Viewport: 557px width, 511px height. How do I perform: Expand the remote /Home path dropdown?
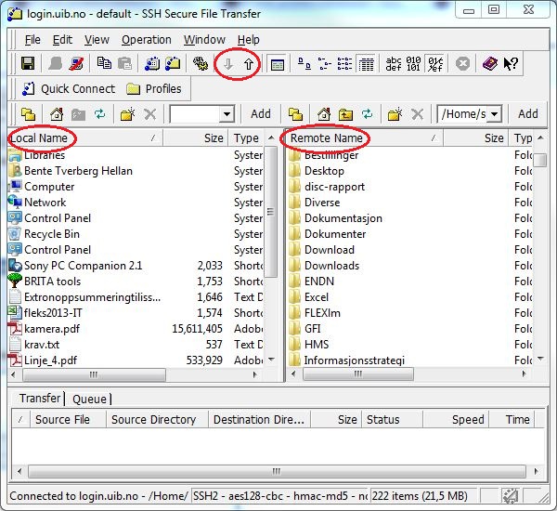coord(493,114)
